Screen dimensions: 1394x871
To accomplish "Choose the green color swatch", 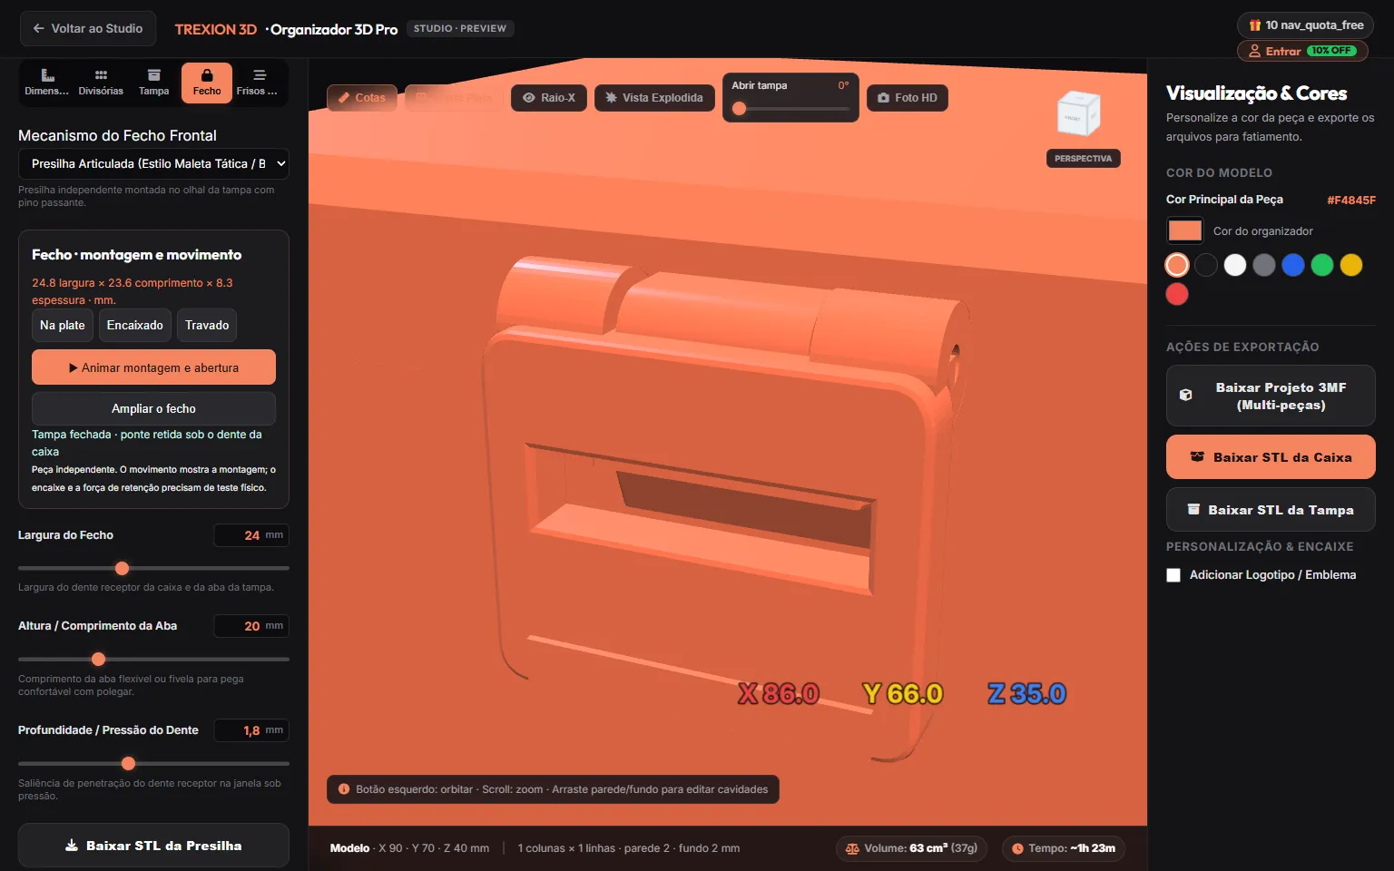I will pyautogui.click(x=1322, y=265).
